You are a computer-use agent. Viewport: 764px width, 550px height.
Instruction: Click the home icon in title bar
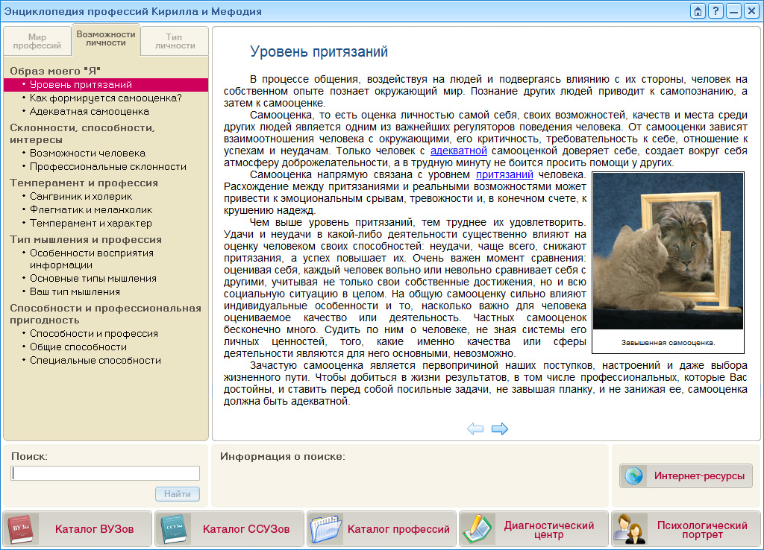(x=698, y=10)
